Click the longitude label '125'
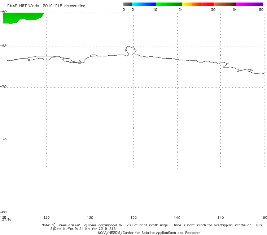The height and width of the screenshot is (235, 267). point(47,217)
